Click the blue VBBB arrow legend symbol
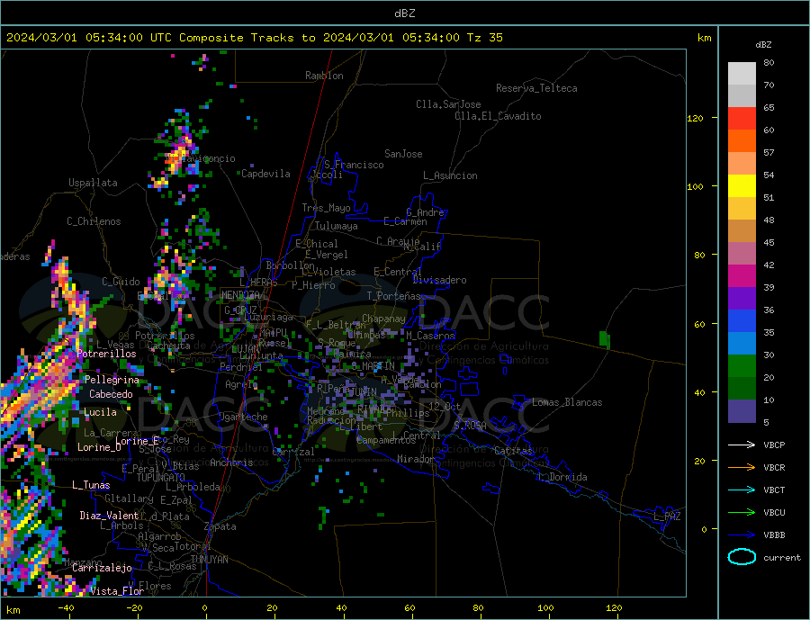810x620 pixels. tap(742, 535)
